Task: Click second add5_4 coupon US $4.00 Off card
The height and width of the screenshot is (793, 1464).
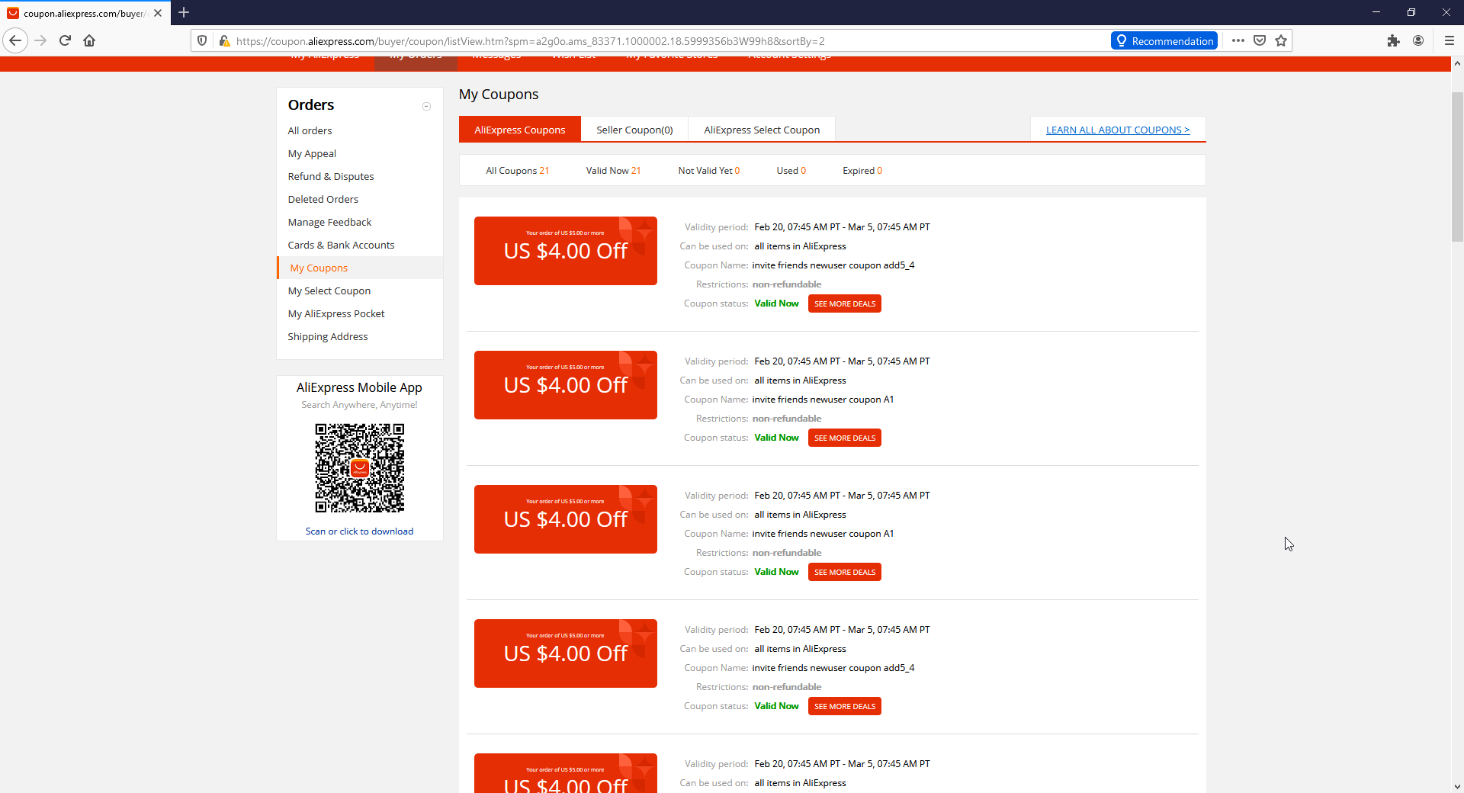Action: tap(566, 653)
